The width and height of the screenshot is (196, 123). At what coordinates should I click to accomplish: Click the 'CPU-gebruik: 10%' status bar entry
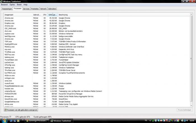point(23,117)
